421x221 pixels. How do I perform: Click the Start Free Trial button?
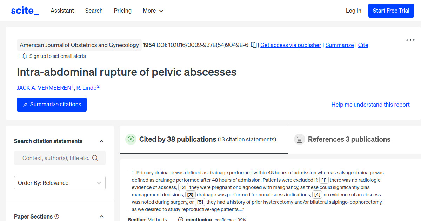(391, 10)
